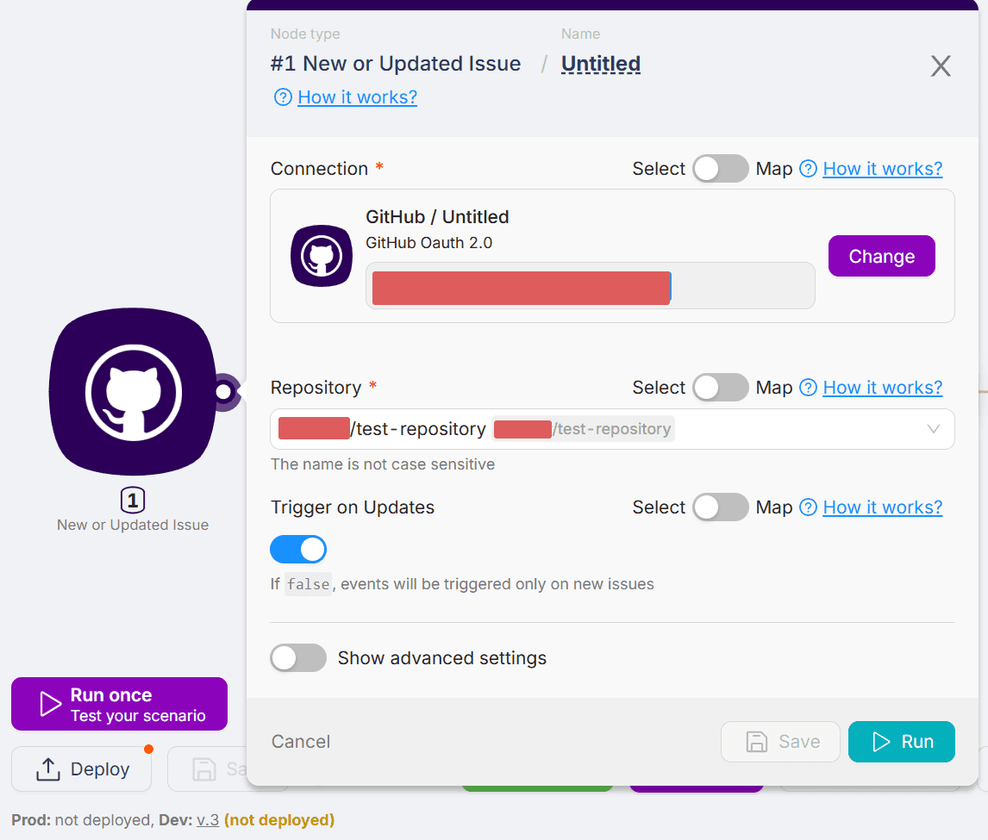
Task: Click Cancel at panel bottom
Action: point(301,742)
